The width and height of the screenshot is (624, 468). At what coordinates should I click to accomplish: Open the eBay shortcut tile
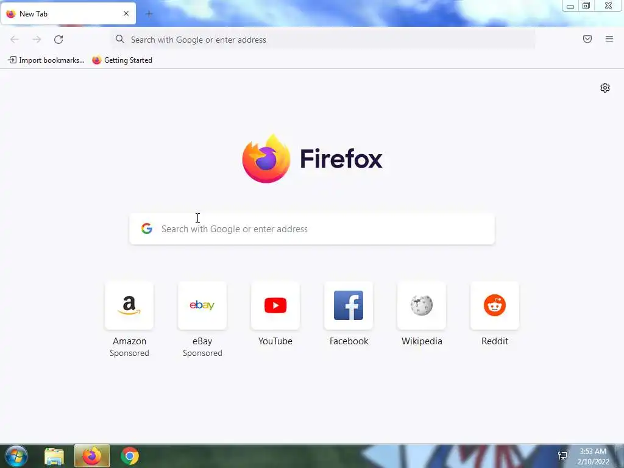pyautogui.click(x=202, y=306)
